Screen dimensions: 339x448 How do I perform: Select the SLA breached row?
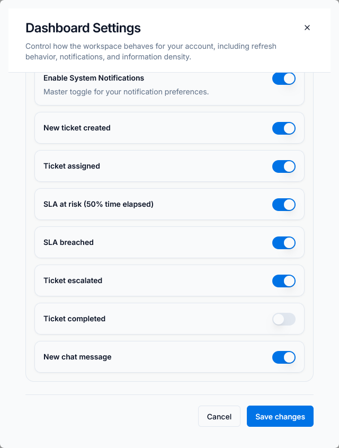(69, 242)
